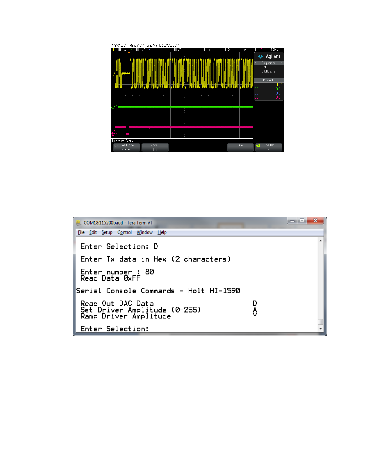Click the oscilloscope Time Mode Normal softkey
The height and width of the screenshot is (474, 366).
click(126, 147)
